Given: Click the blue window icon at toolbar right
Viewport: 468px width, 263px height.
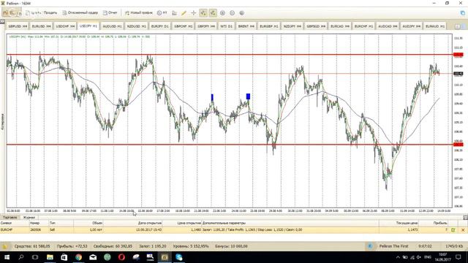Looking at the screenshot, I should (463, 13).
